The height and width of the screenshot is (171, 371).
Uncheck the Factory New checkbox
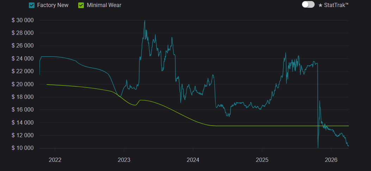[x=32, y=5]
